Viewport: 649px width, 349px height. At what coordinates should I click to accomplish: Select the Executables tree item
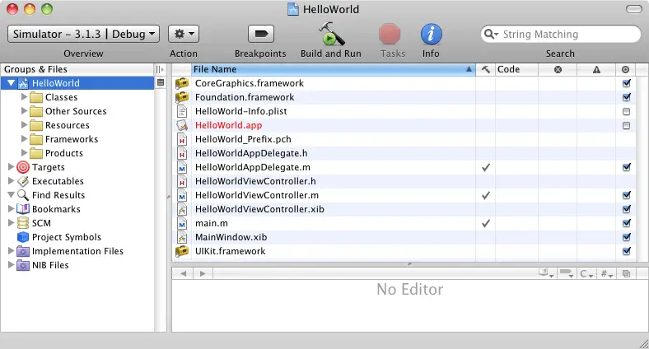[58, 181]
